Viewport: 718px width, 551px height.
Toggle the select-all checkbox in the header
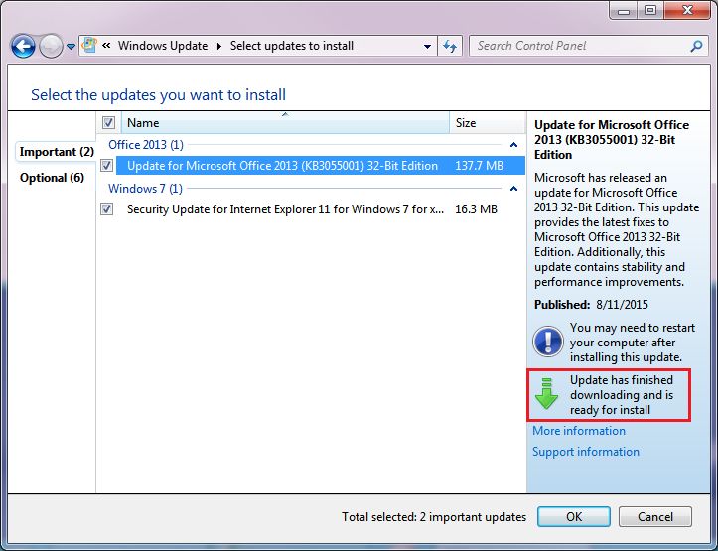point(108,123)
